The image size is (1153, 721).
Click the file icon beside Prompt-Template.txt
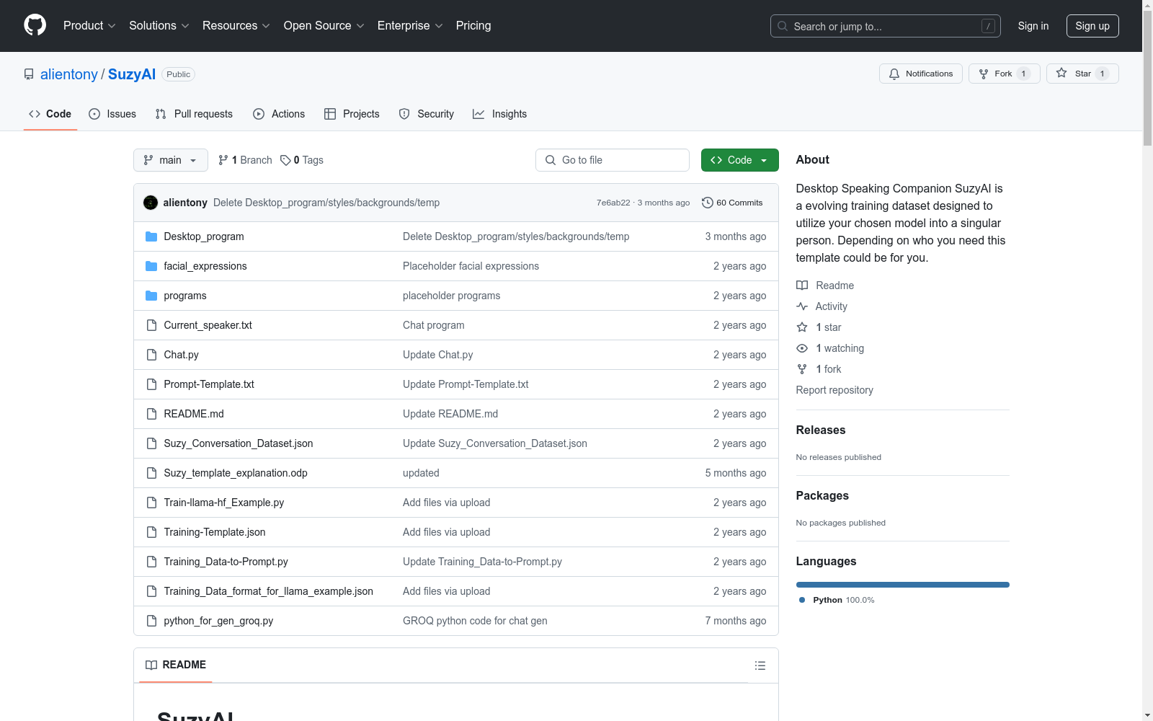coord(151,384)
